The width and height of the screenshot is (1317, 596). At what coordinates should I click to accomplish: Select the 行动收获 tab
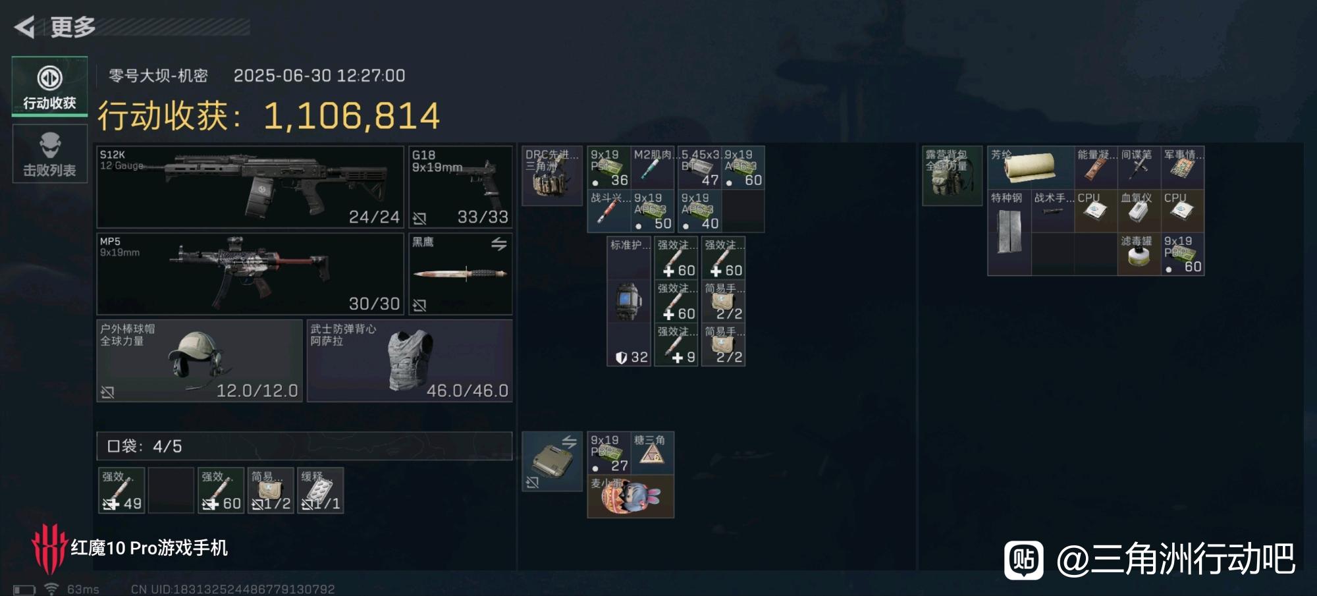(49, 87)
